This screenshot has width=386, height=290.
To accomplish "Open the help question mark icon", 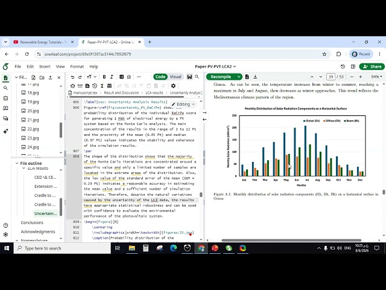I will 5,225.
